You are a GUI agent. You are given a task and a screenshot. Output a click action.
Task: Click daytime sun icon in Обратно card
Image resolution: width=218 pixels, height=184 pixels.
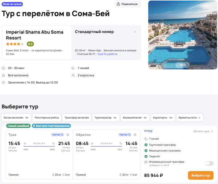pos(136,135)
